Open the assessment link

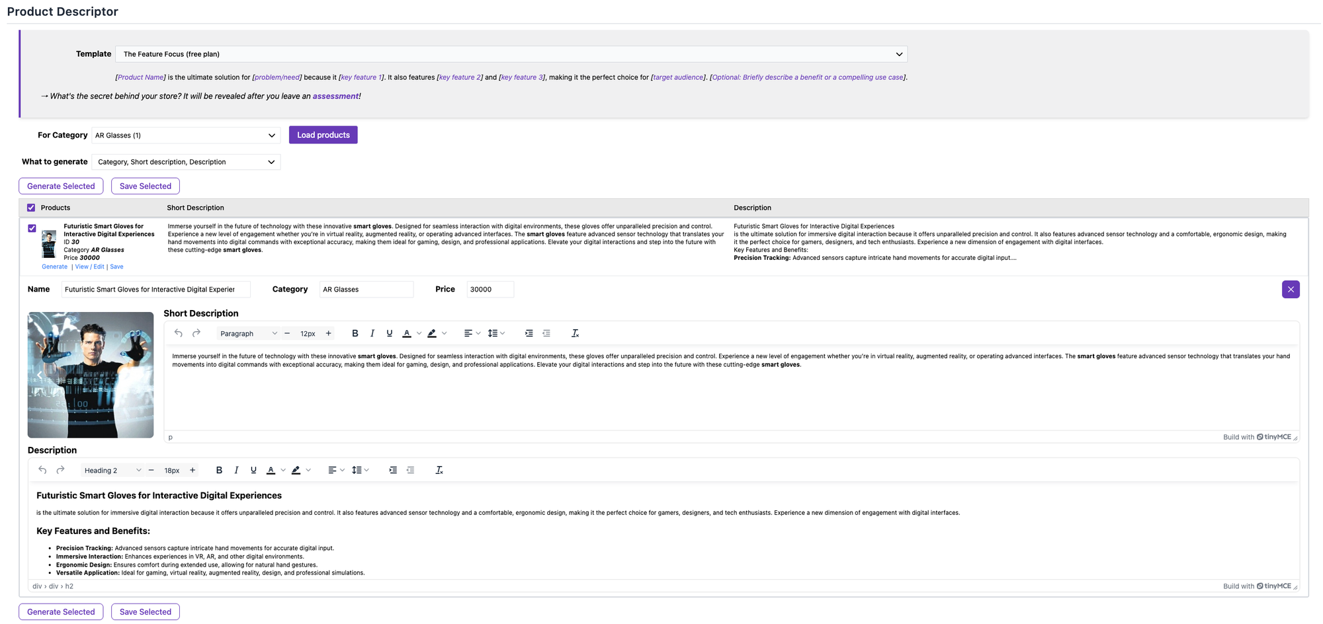335,97
